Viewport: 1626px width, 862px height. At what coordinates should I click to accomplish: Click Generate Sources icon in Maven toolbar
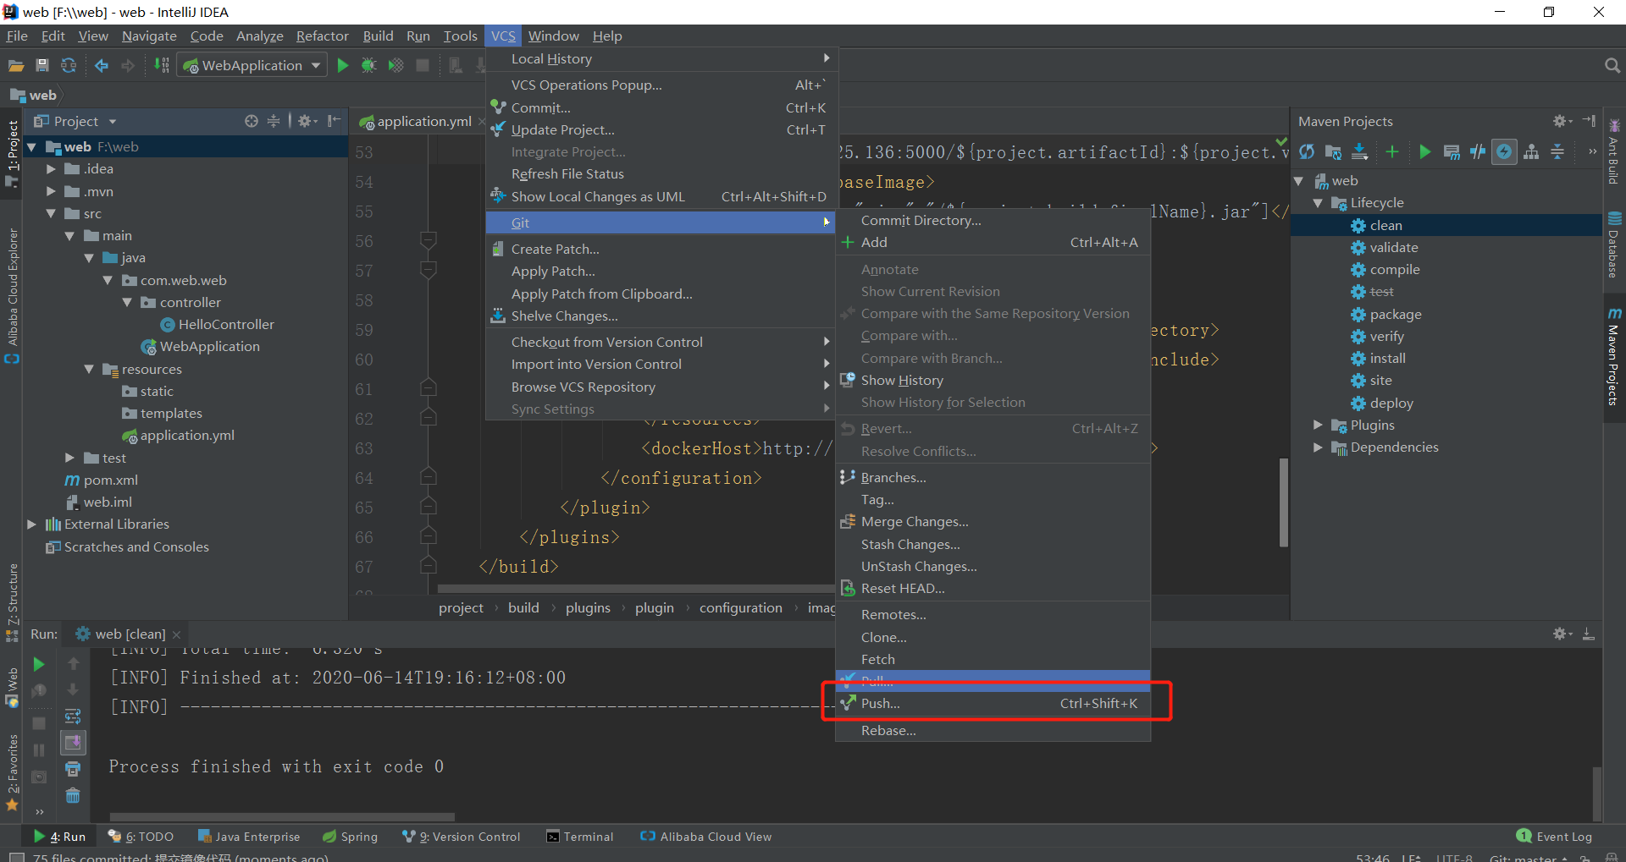point(1333,151)
